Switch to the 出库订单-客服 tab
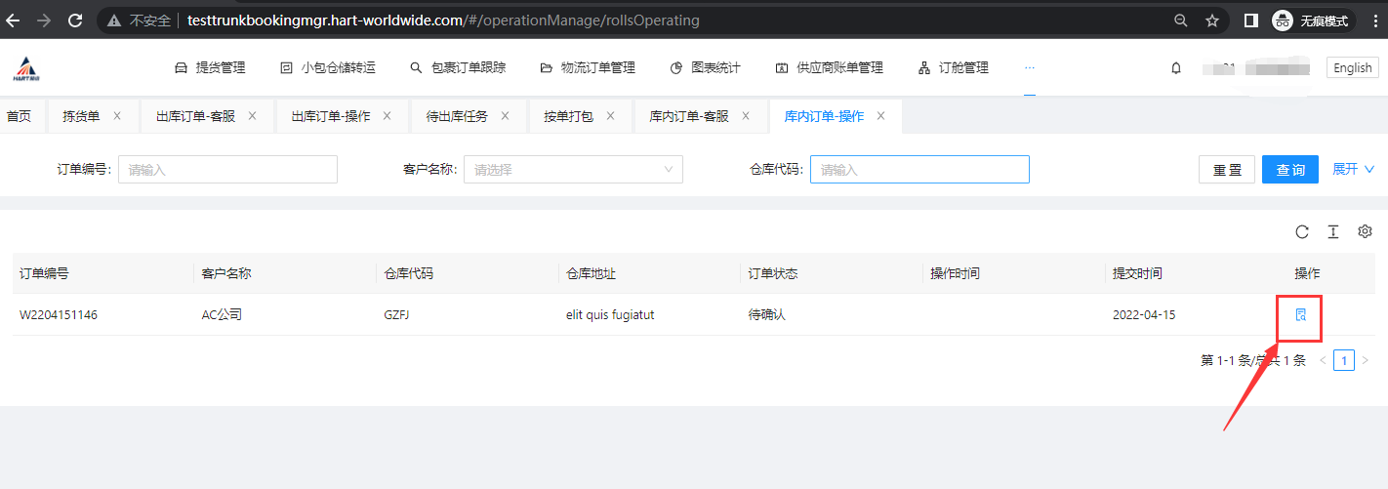 [x=195, y=116]
